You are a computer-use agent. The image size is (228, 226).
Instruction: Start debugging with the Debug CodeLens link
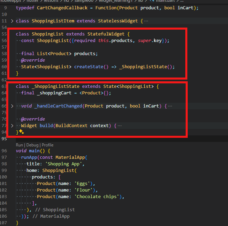(x=32, y=145)
